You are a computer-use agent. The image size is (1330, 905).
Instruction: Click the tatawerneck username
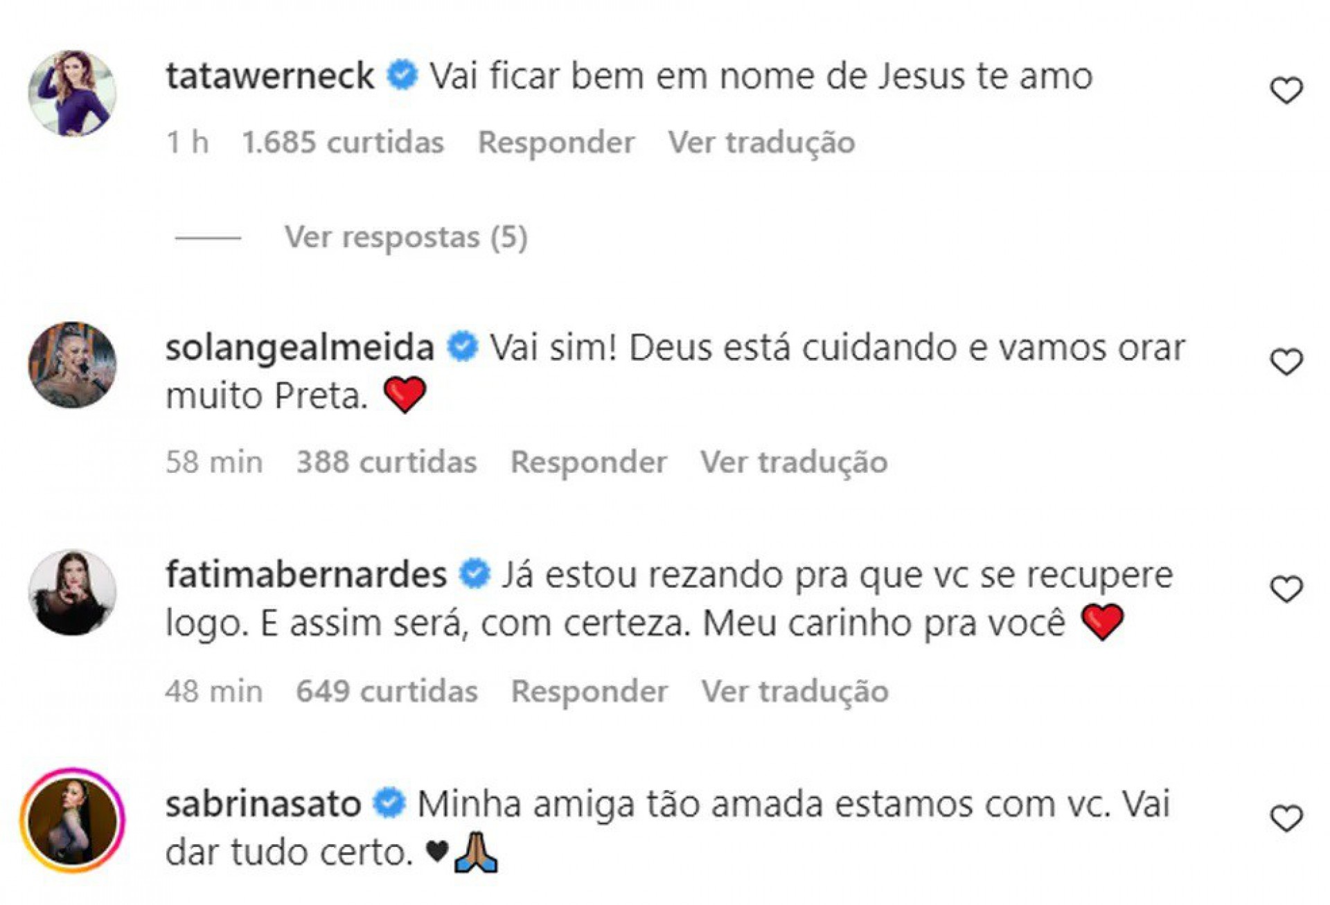269,75
